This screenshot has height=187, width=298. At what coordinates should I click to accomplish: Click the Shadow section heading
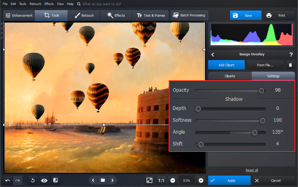coord(234,99)
